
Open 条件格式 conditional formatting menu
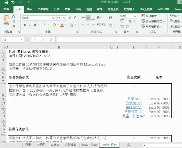pos(150,16)
